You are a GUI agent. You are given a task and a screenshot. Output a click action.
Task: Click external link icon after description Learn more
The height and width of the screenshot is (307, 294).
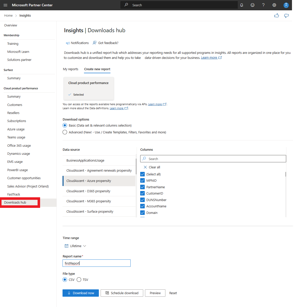(220, 58)
